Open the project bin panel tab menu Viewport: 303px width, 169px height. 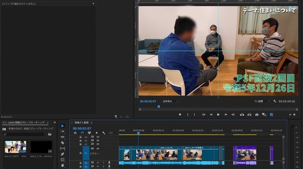(47, 122)
